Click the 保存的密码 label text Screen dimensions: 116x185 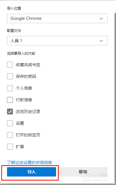click(x=26, y=76)
